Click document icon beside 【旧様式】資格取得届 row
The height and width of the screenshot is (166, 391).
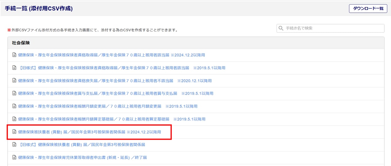[14, 68]
